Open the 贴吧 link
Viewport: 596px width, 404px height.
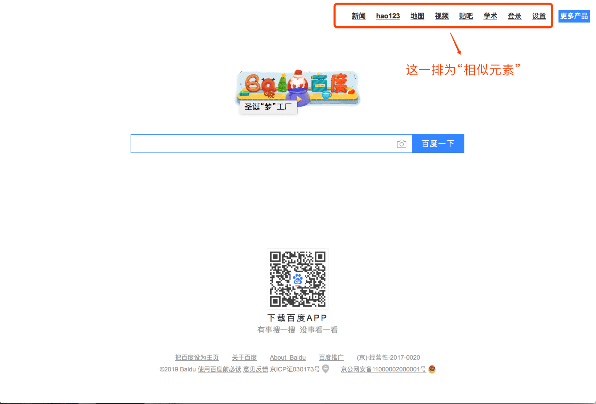(x=466, y=16)
